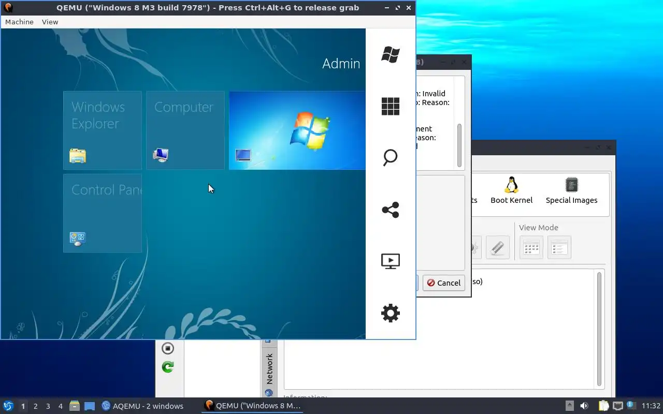Click the tile grid charm icon
Image resolution: width=663 pixels, height=414 pixels.
point(390,106)
